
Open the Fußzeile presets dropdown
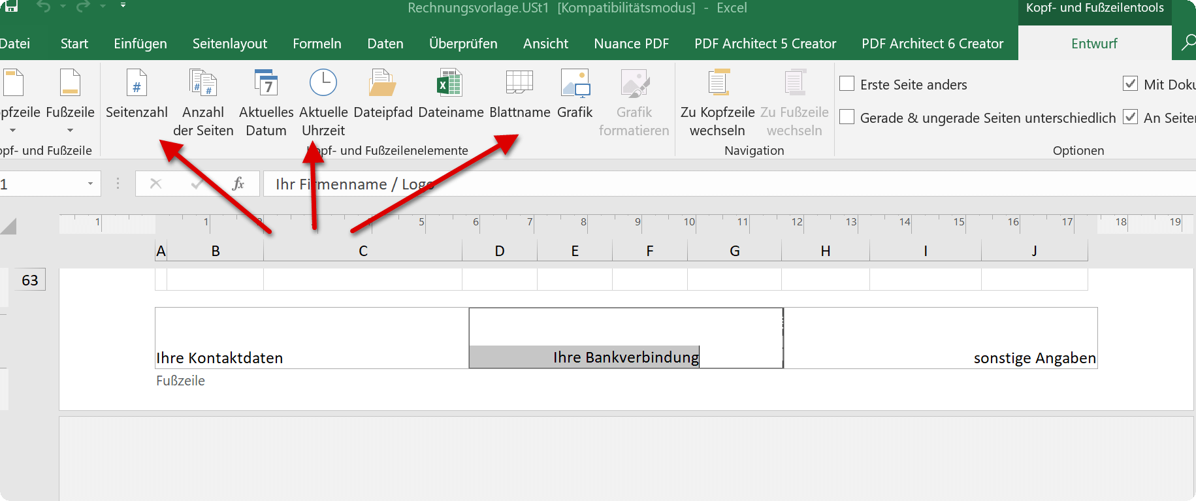[x=70, y=102]
